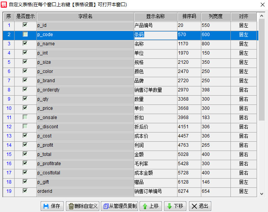Image resolution: width=268 pixels, height=212 pixels.
Task: Click the app icon in title bar
Action: 4,4
